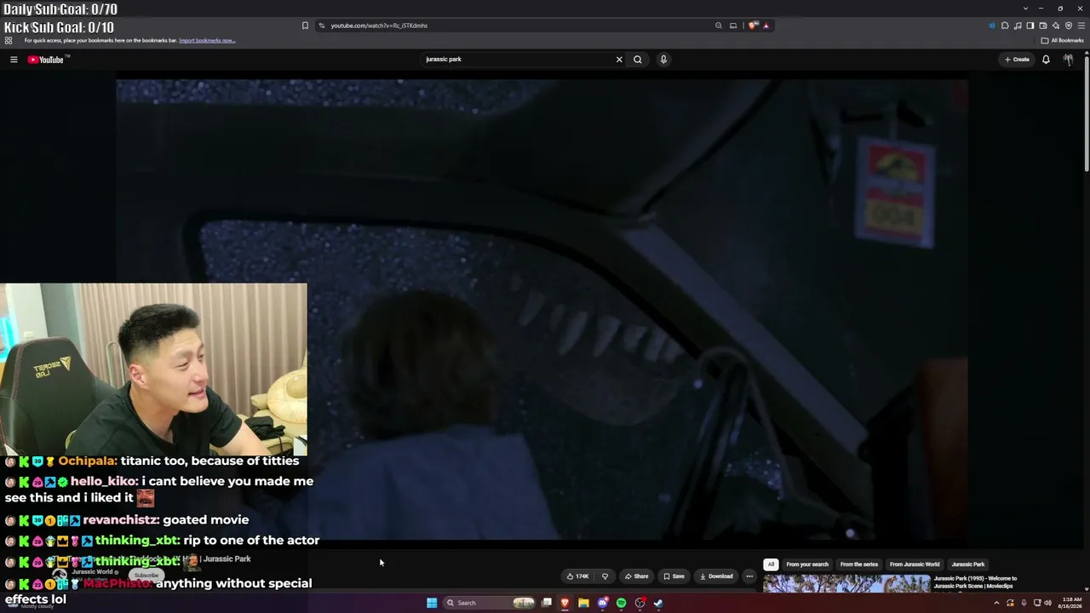Viewport: 1090px width, 613px height.
Task: Open Spotify from the taskbar
Action: tap(621, 603)
